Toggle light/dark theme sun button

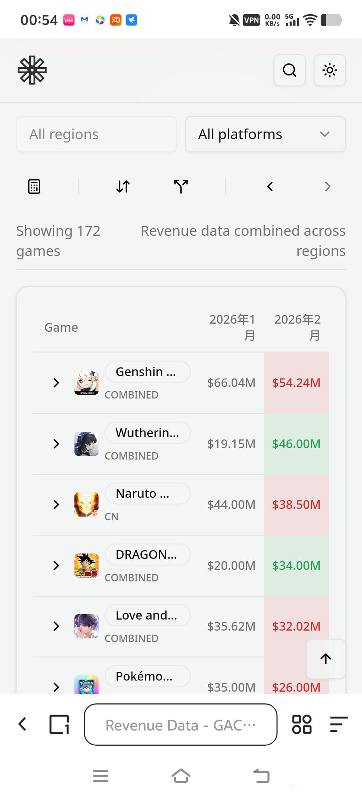tap(330, 70)
